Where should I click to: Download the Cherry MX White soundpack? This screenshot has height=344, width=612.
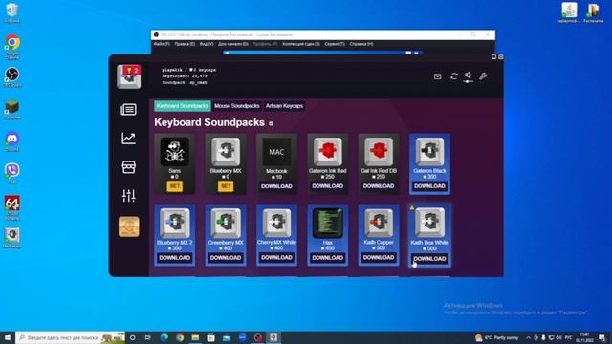(x=276, y=257)
